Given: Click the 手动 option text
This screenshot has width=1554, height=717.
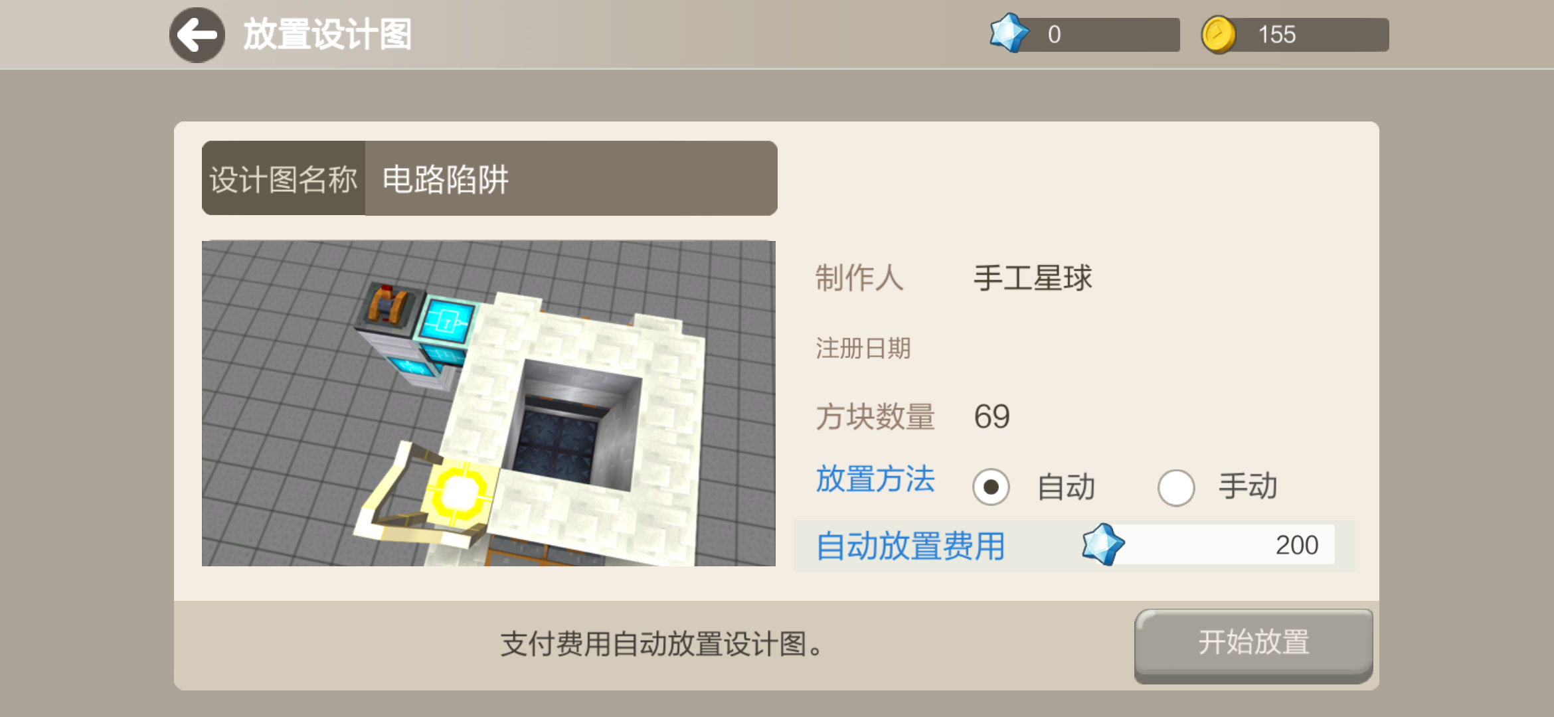Looking at the screenshot, I should pos(1248,486).
